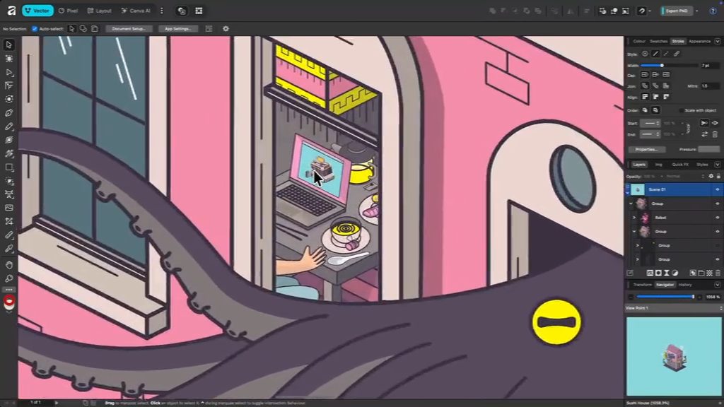Hide the Robot layer

click(x=717, y=218)
